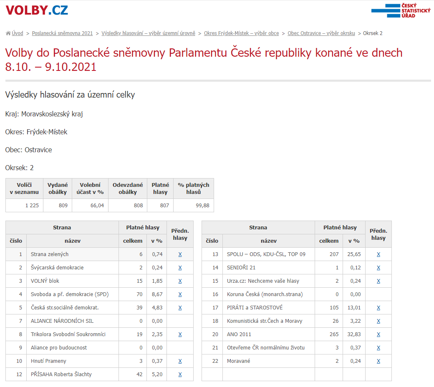
Task: Open X link for Trikolora Svobodní Soukromníci
Action: (180, 334)
